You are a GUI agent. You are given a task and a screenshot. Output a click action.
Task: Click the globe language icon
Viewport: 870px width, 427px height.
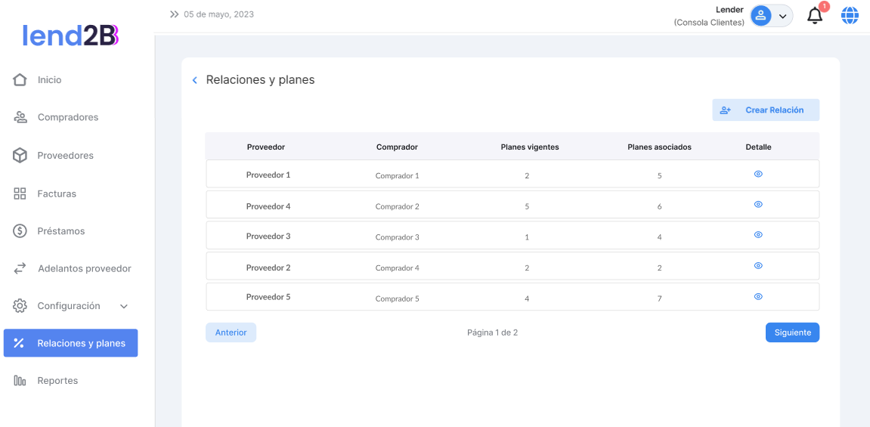850,15
